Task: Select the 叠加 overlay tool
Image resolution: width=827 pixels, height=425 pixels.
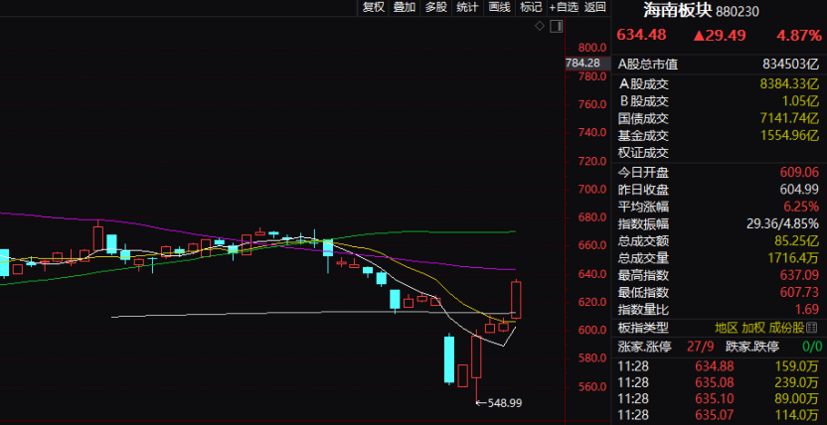Action: point(405,7)
